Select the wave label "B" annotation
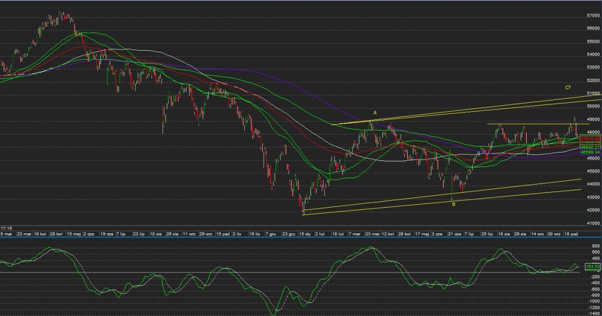Image resolution: width=602 pixels, height=316 pixels. coord(454,204)
